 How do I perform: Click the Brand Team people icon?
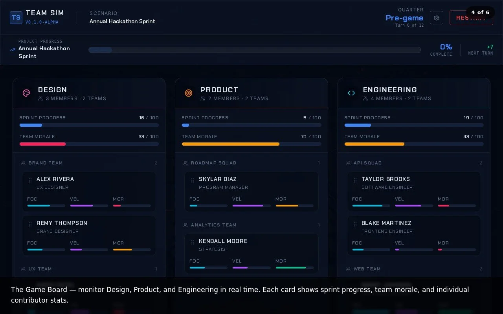(x=23, y=163)
